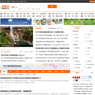Open the 休闲垂钓 green banner
This screenshot has height=95, width=95.
(x=79, y=22)
